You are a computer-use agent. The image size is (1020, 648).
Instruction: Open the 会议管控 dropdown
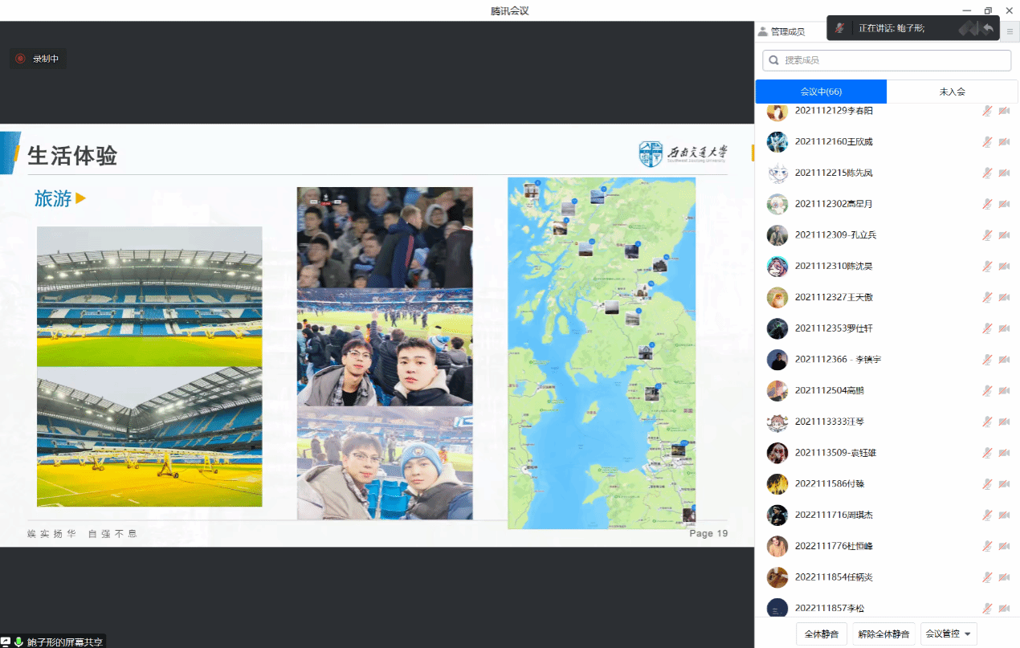click(949, 634)
